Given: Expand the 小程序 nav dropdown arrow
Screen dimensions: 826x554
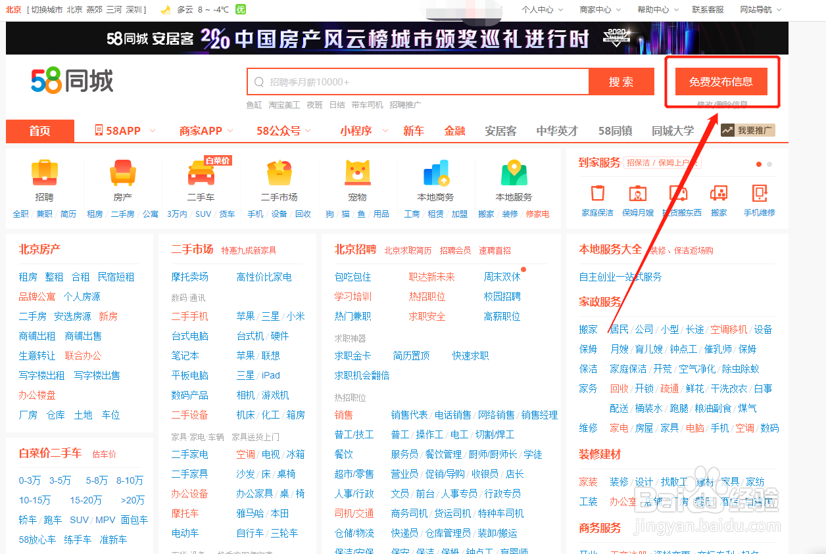Looking at the screenshot, I should 385,131.
